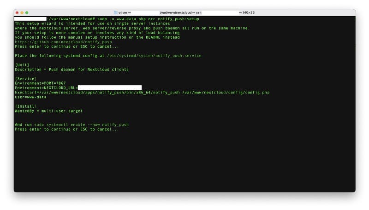The width and height of the screenshot is (369, 210).
Task: Click 'Description = Push daemon for Nextcloud clients'
Action: [72, 70]
